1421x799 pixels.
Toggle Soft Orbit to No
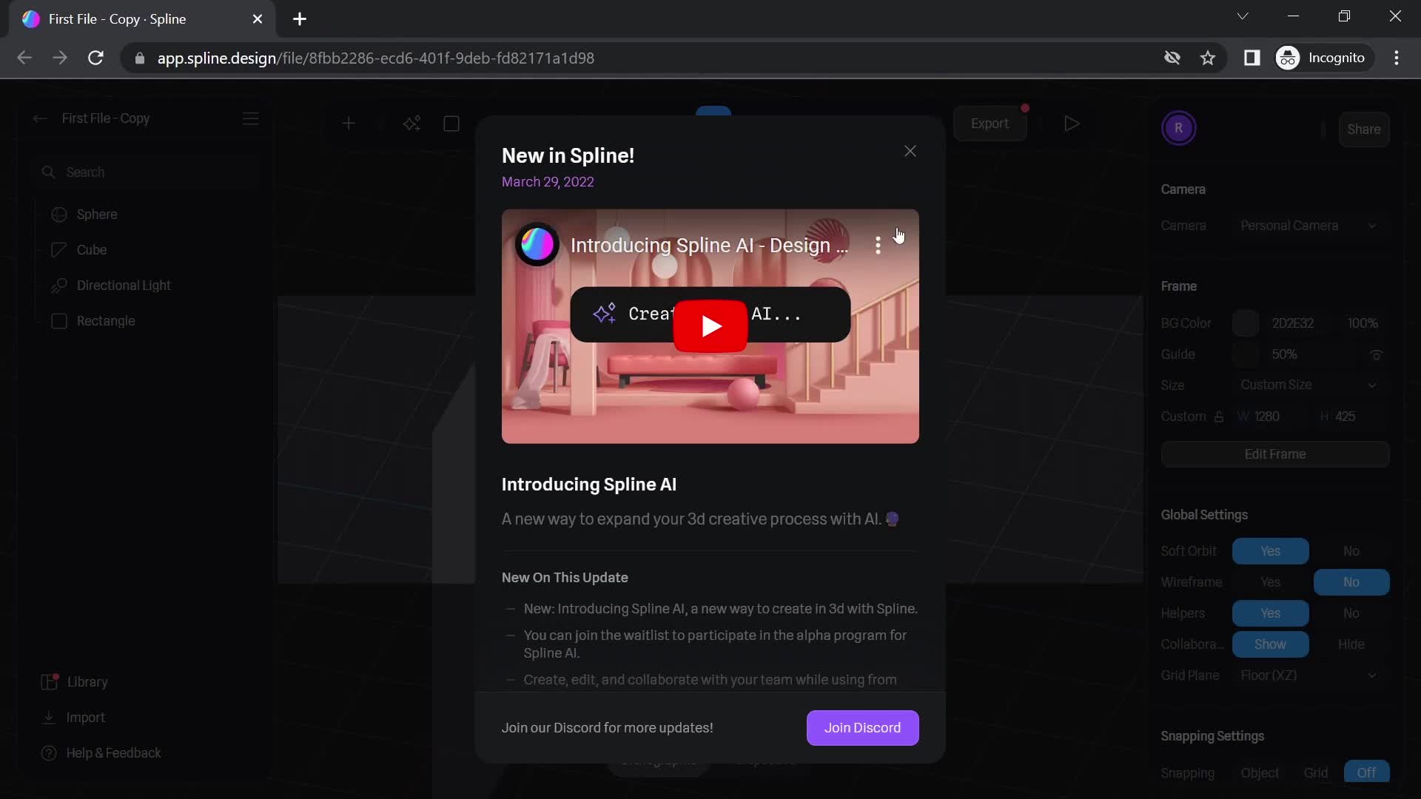tap(1351, 550)
